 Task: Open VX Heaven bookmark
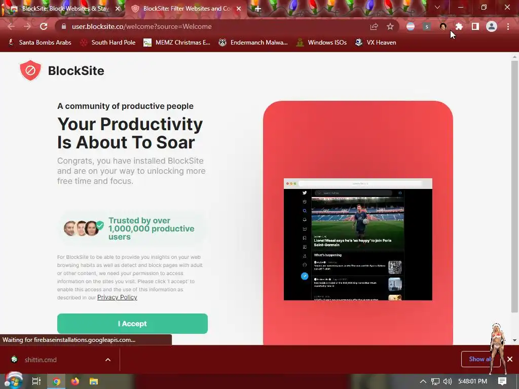click(376, 43)
